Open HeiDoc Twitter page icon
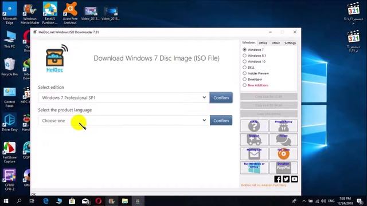Screen dimensions: 367x206 tap(286, 179)
